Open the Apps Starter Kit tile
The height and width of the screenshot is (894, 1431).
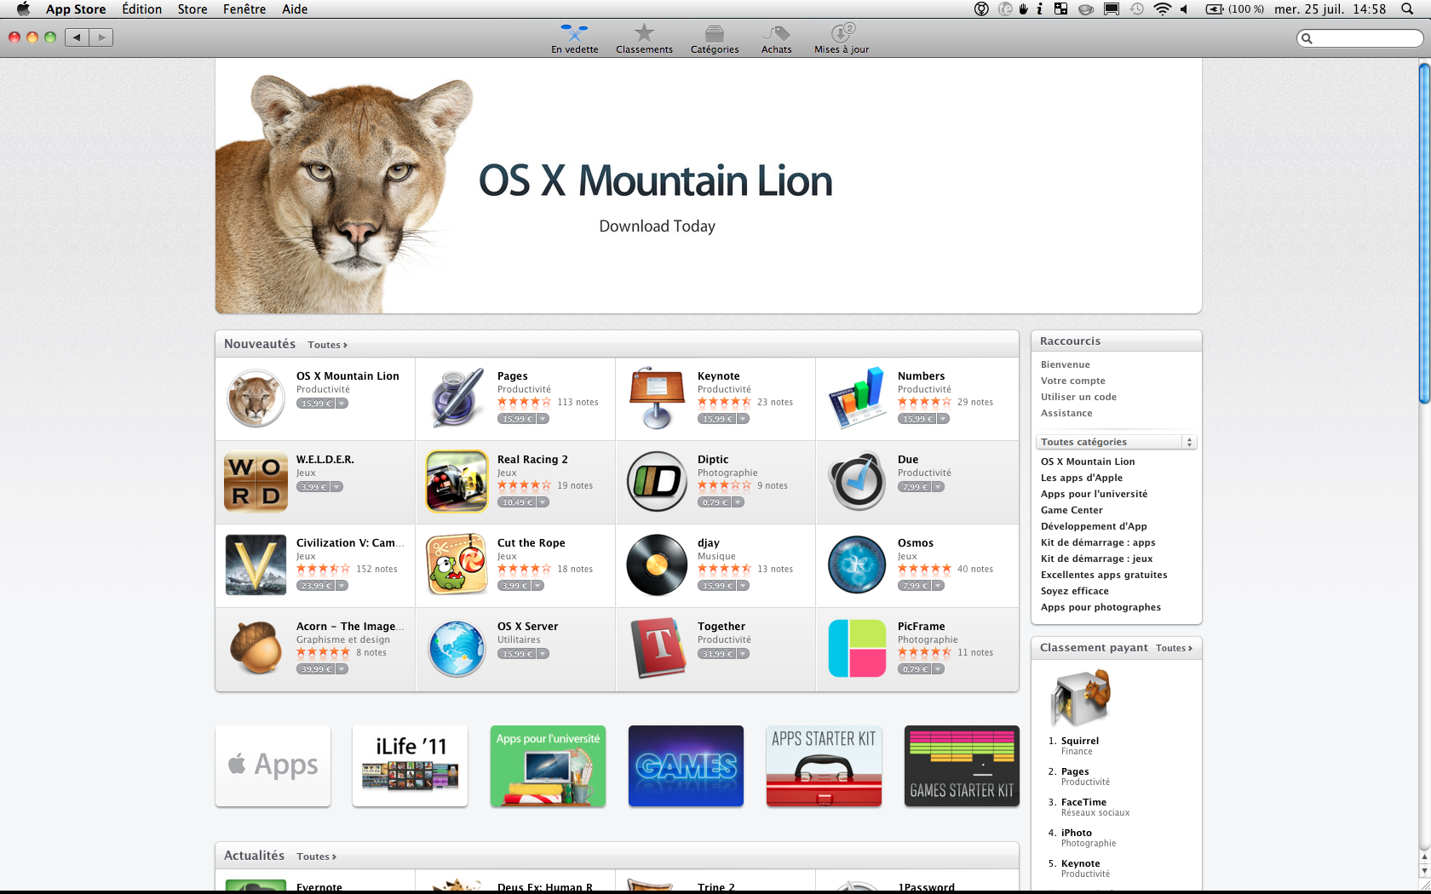(824, 765)
